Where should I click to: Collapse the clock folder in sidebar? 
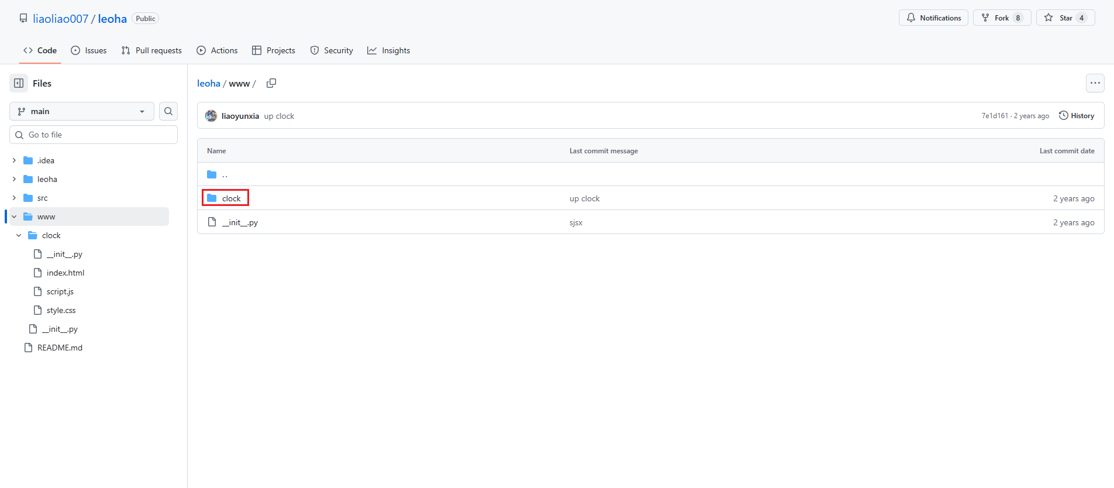pyautogui.click(x=19, y=235)
